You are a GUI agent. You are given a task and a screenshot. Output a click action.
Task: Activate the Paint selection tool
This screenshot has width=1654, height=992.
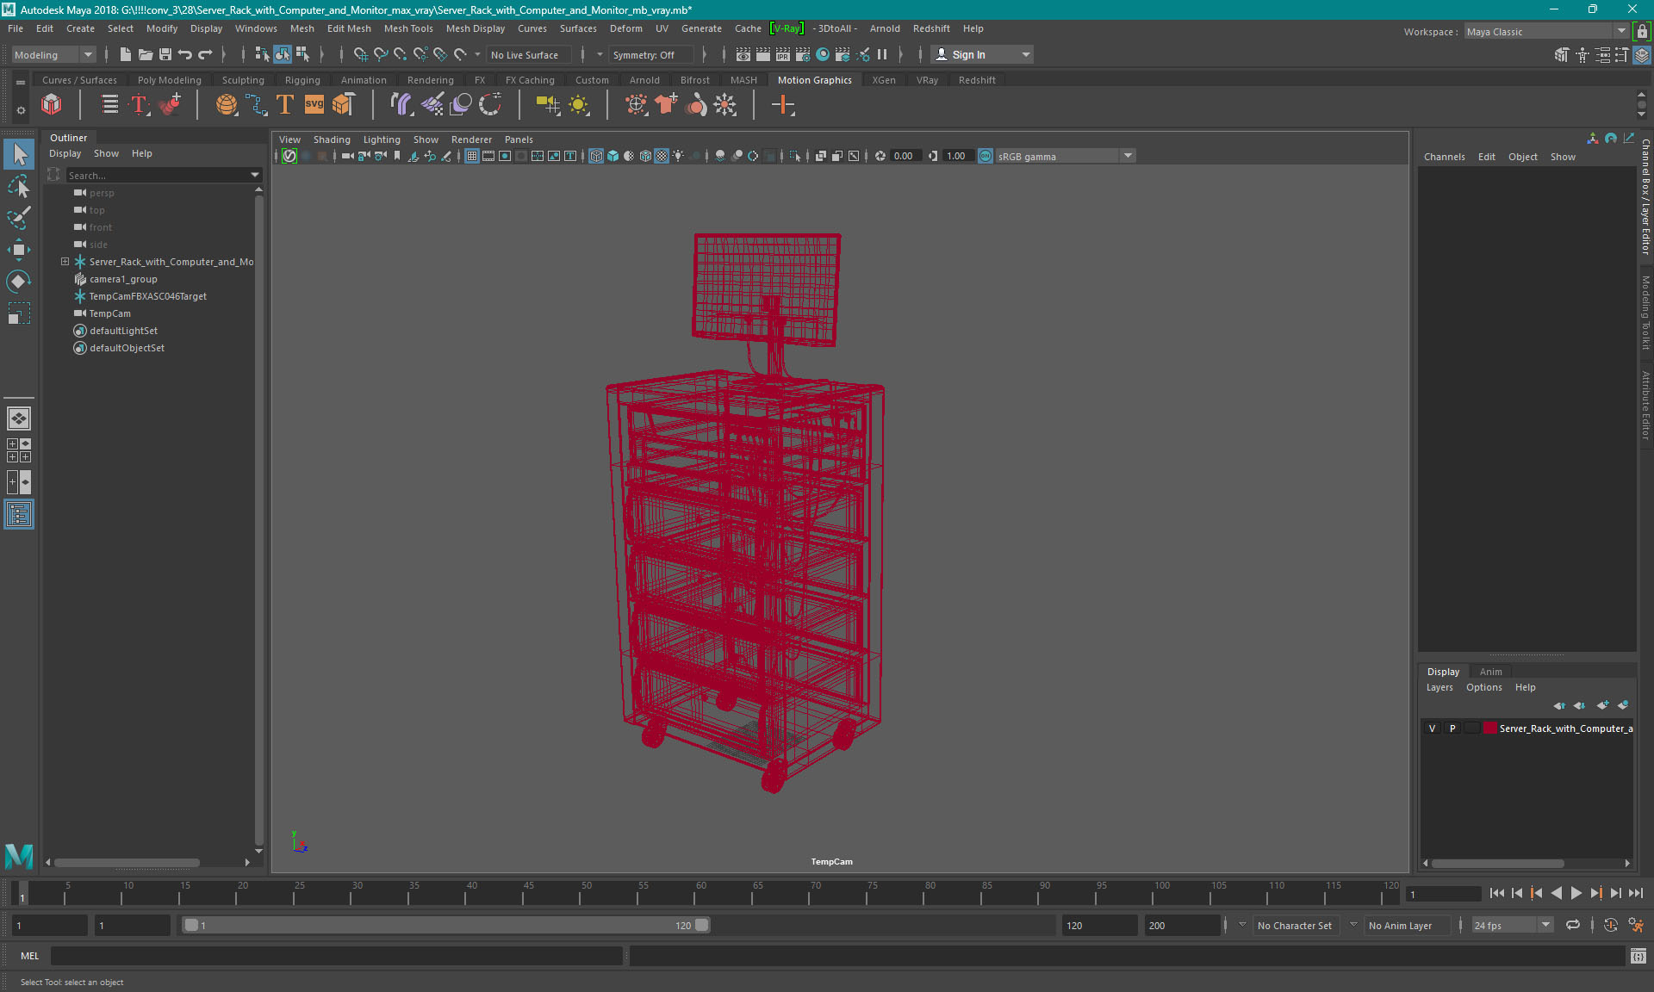19,218
